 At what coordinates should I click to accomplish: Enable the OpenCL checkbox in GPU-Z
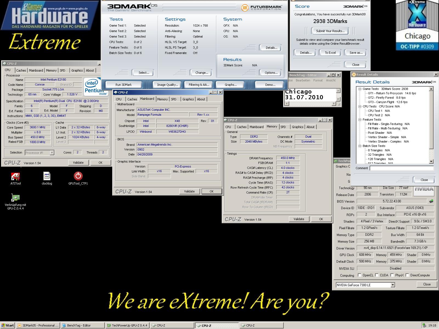point(359,275)
